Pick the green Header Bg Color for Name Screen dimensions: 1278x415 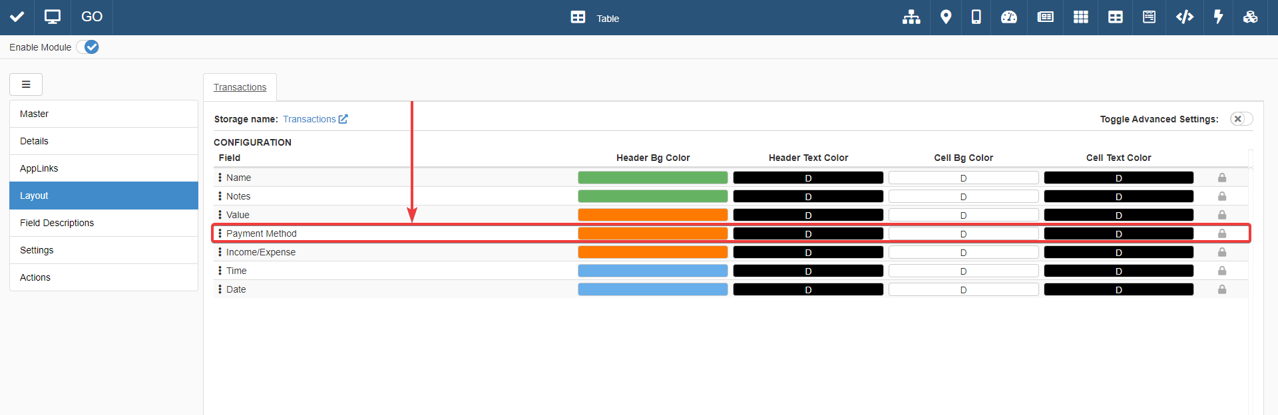652,178
